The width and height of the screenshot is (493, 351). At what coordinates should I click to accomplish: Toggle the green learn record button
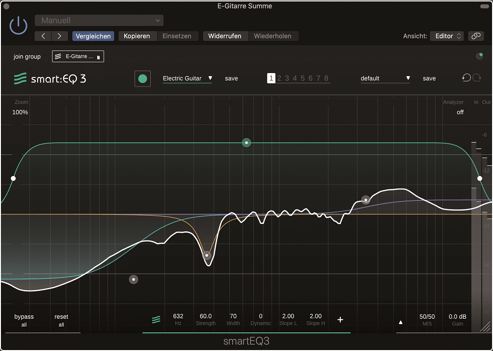click(143, 78)
